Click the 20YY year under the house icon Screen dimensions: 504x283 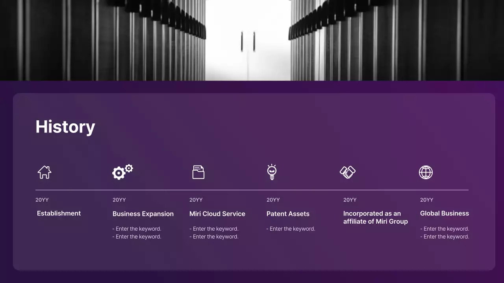coord(42,200)
